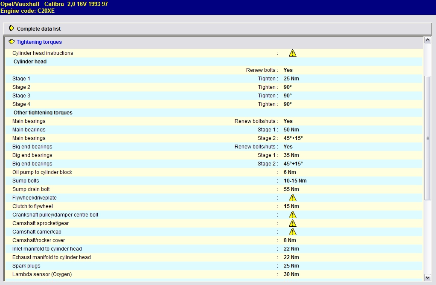Select the Stage 2 row label under Cylinder head
This screenshot has height=285, width=436.
pyautogui.click(x=21, y=87)
